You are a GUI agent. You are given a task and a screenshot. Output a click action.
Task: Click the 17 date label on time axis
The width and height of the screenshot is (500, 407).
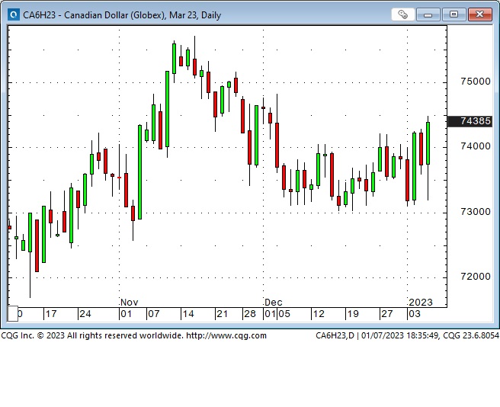tap(51, 314)
